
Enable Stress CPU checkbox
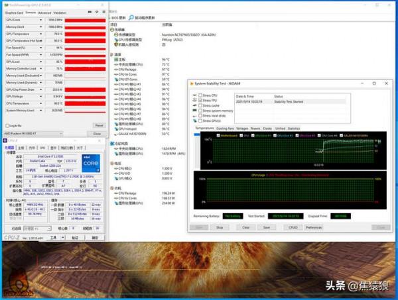coord(200,95)
